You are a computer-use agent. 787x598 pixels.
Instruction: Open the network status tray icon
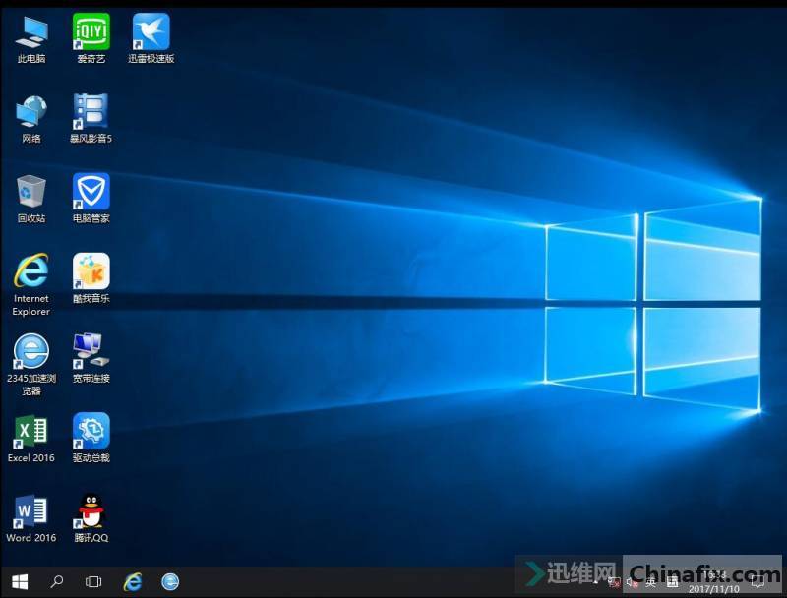613,582
